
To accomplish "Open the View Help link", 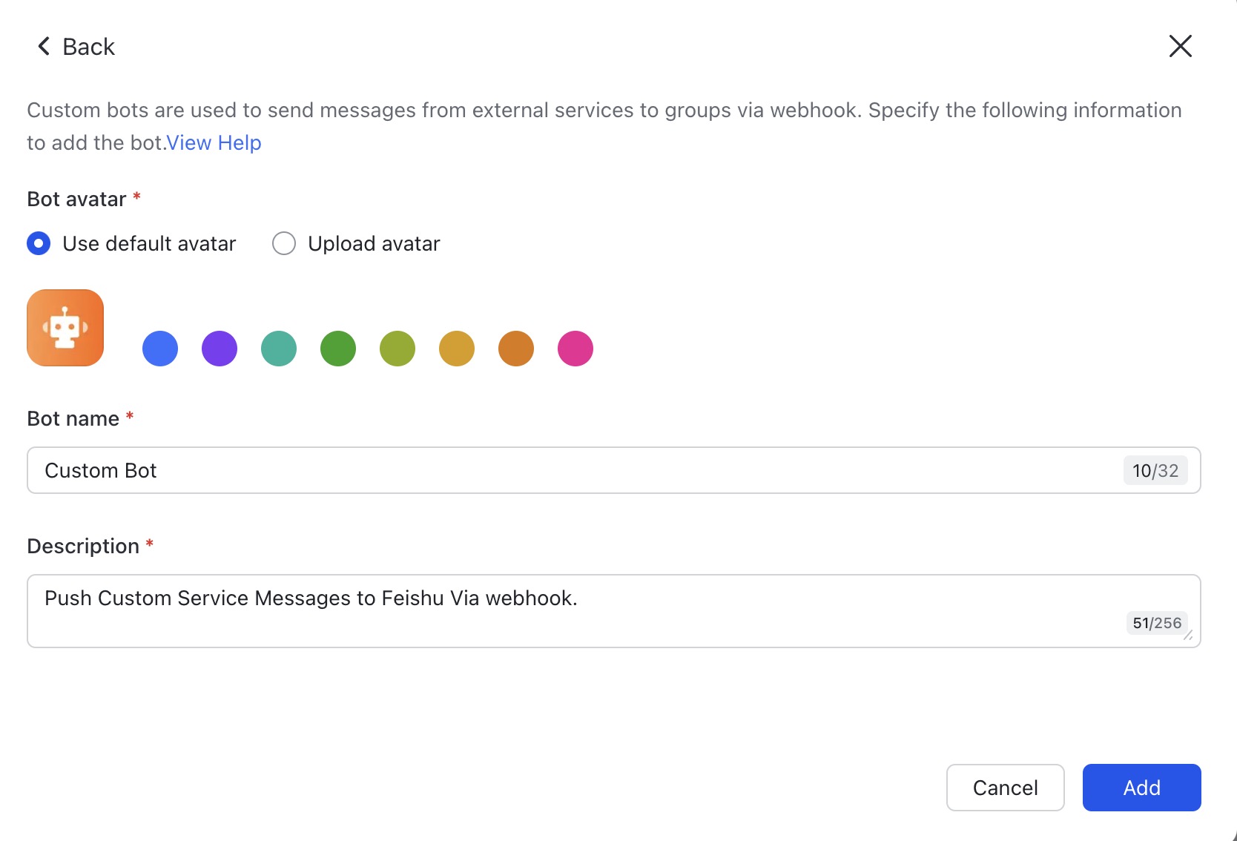I will pos(214,142).
